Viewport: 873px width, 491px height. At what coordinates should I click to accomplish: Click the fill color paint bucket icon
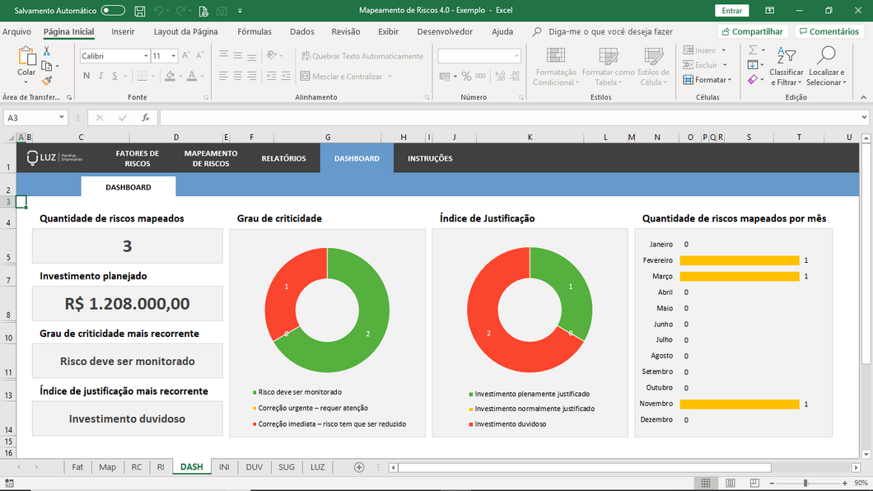pos(170,76)
